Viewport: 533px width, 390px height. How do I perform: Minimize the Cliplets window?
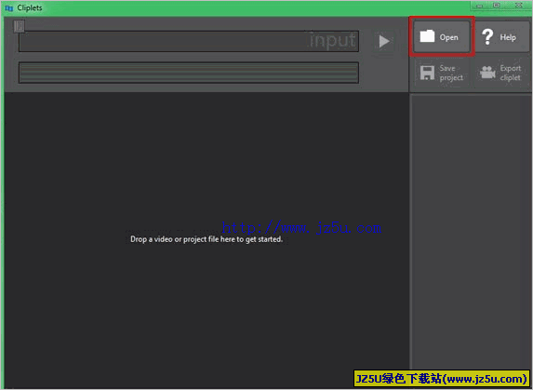coord(480,6)
